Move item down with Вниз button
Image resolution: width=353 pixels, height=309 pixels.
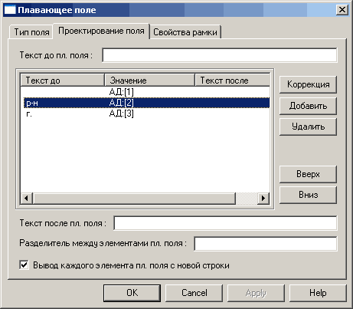click(308, 195)
